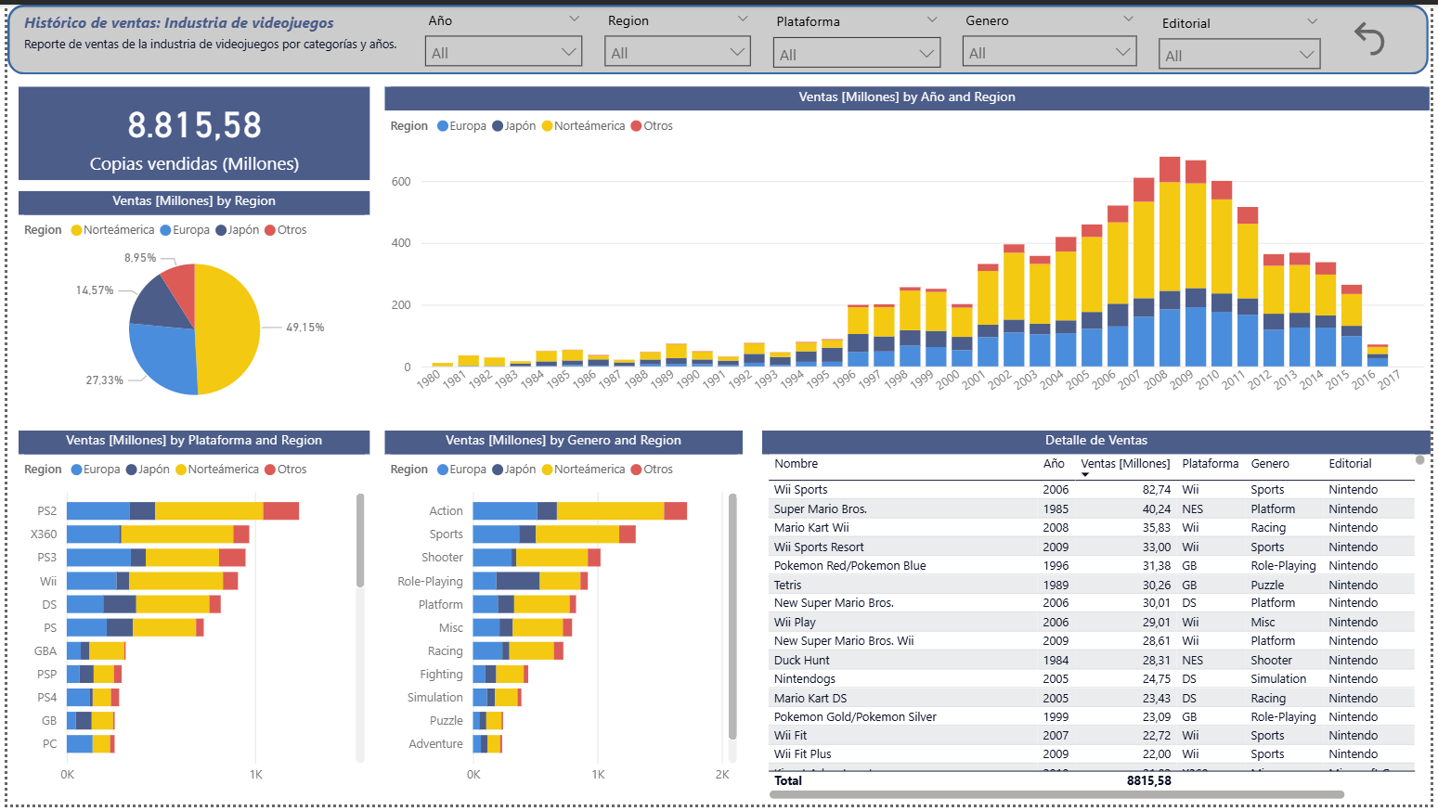
Task: Click Otros legend dot in genre chart
Action: tap(636, 470)
